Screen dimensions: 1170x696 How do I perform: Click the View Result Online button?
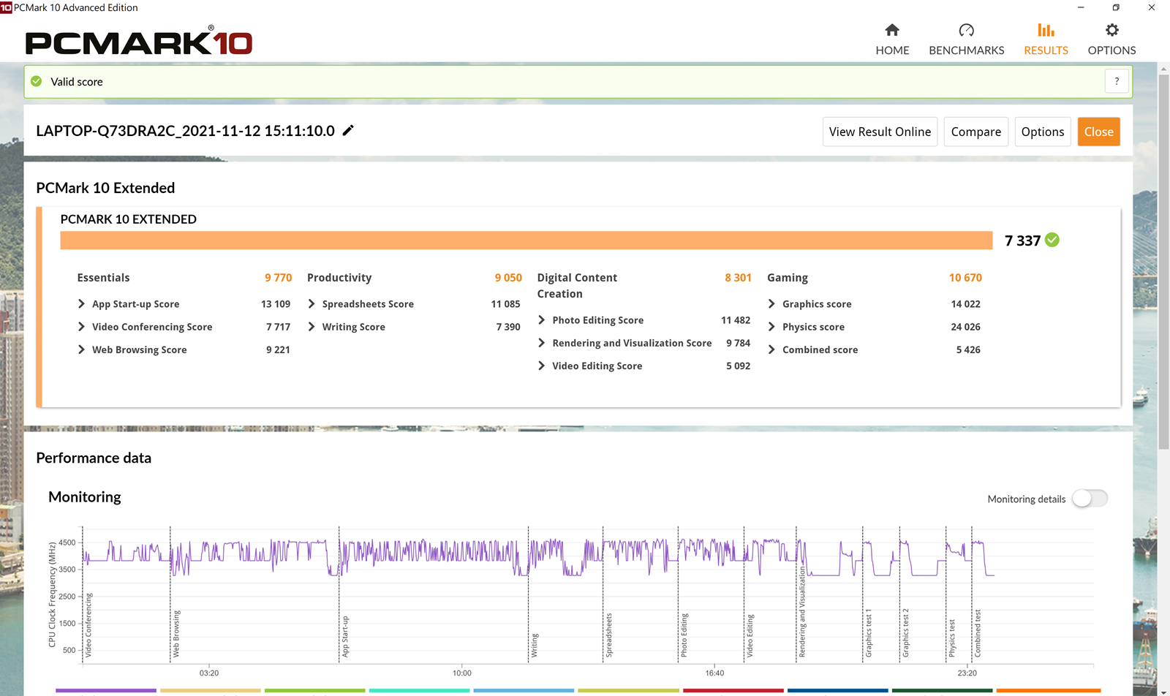pyautogui.click(x=880, y=132)
